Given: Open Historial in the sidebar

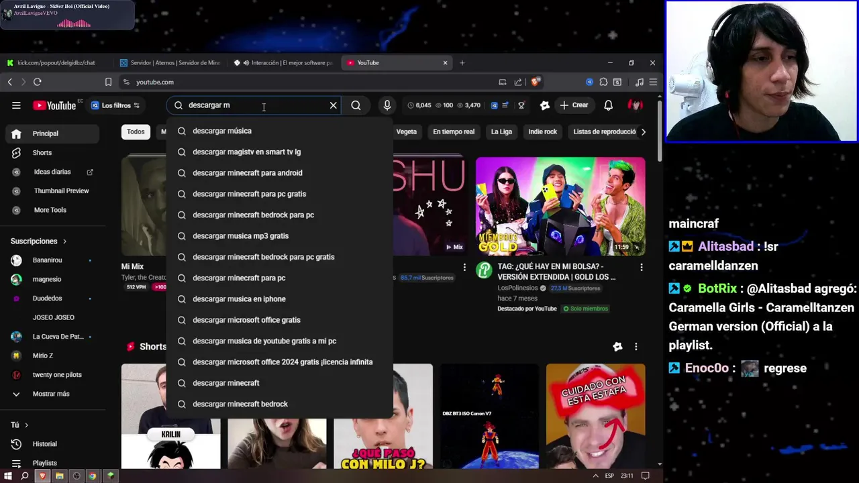Looking at the screenshot, I should coord(52,444).
